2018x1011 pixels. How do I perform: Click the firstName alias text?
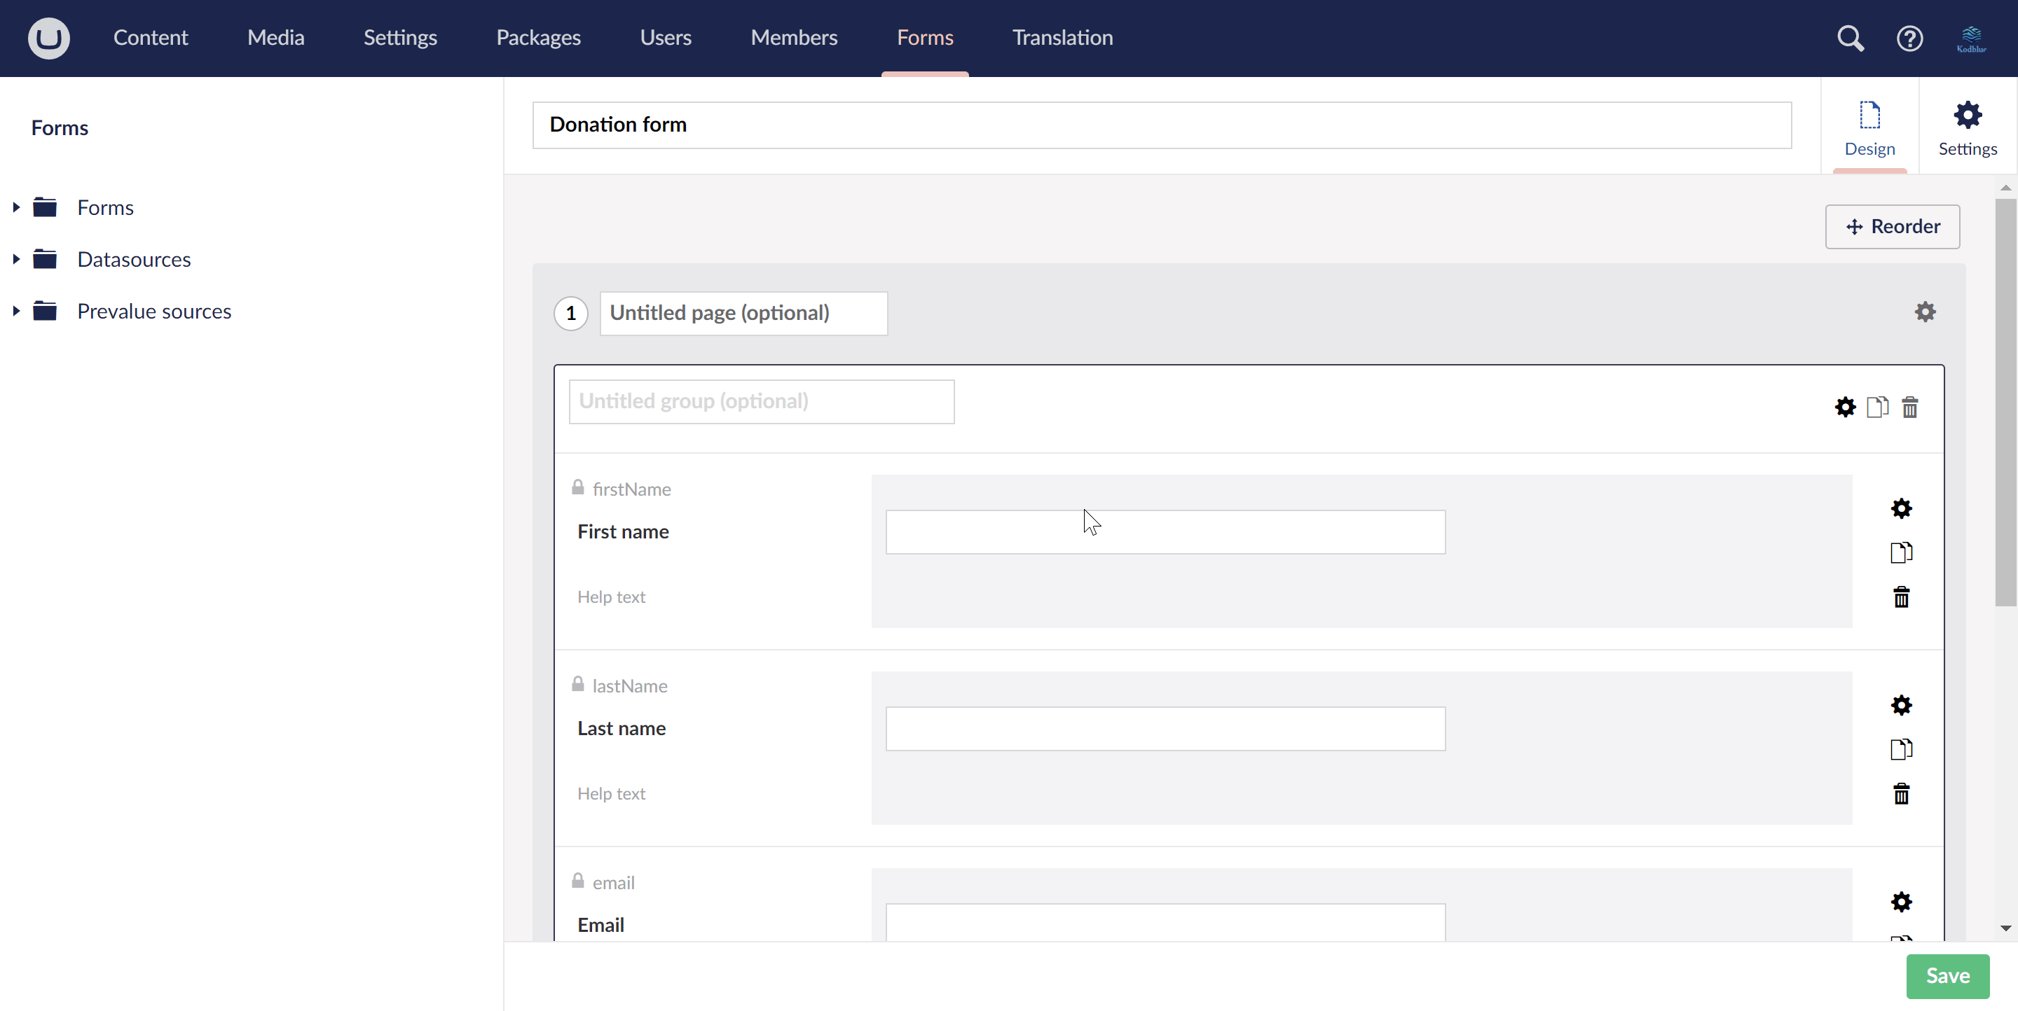pyautogui.click(x=631, y=489)
